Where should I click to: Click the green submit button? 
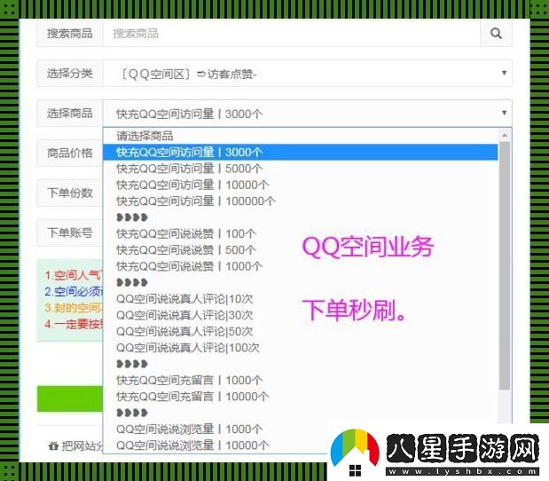pyautogui.click(x=70, y=398)
